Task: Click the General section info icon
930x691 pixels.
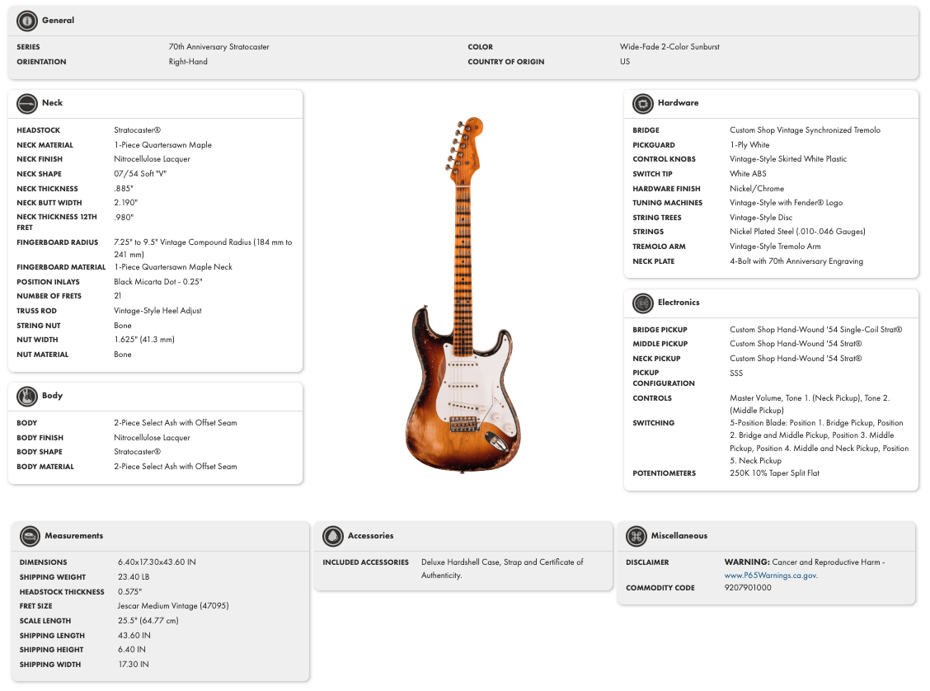Action: coord(26,21)
